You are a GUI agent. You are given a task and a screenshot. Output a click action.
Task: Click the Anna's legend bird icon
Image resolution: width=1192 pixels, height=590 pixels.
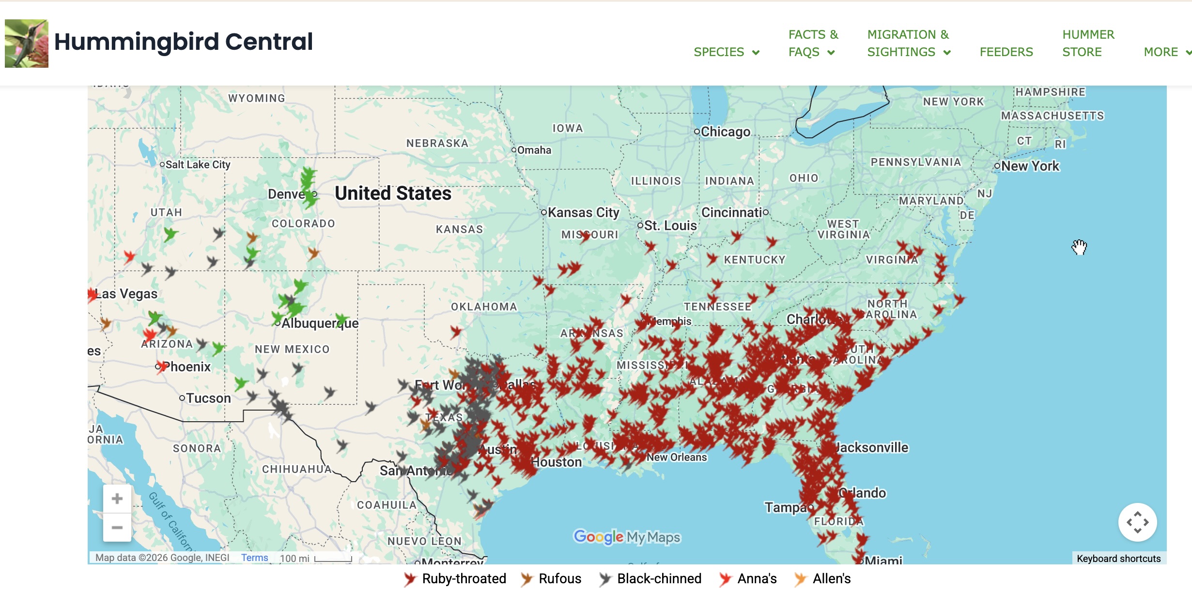pos(725,579)
